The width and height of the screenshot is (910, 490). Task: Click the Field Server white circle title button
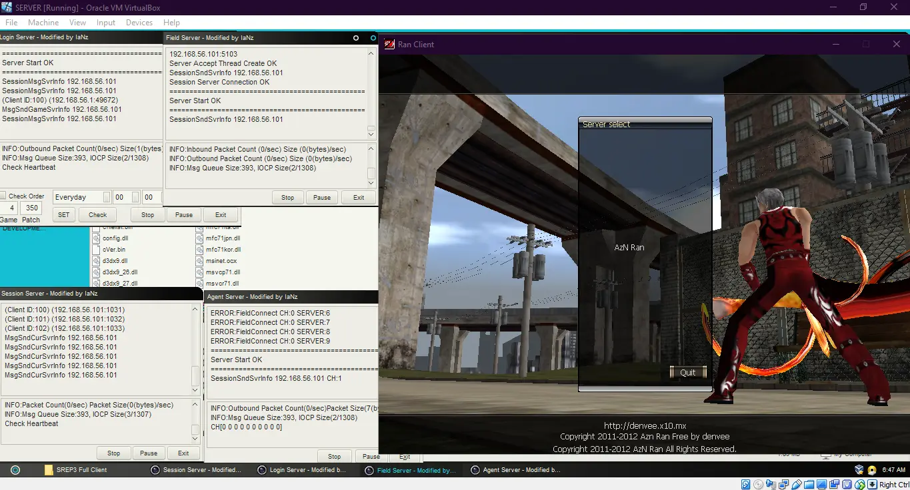(x=357, y=38)
